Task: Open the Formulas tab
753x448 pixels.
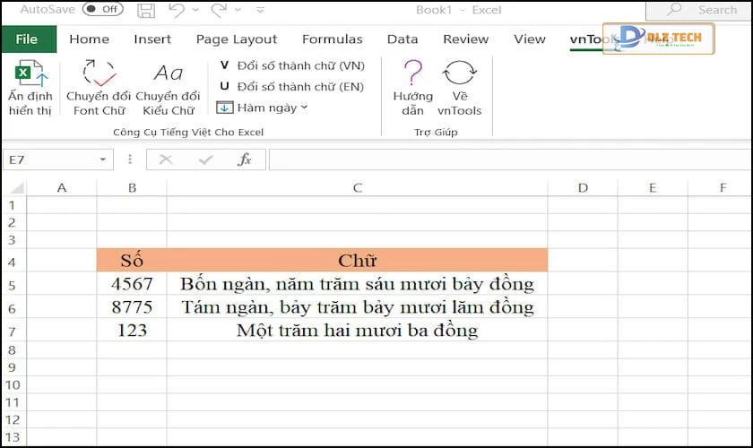Action: [333, 39]
